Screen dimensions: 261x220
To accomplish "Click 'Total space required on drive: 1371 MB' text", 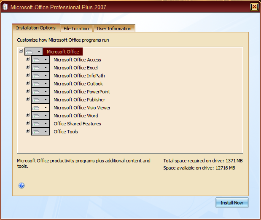I will pos(203,161).
